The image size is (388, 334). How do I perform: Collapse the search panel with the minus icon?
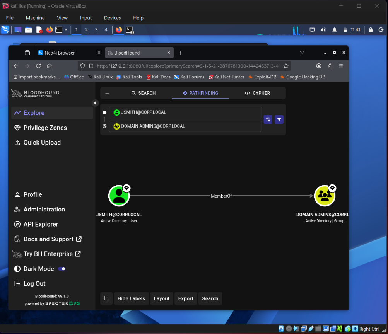[x=107, y=93]
